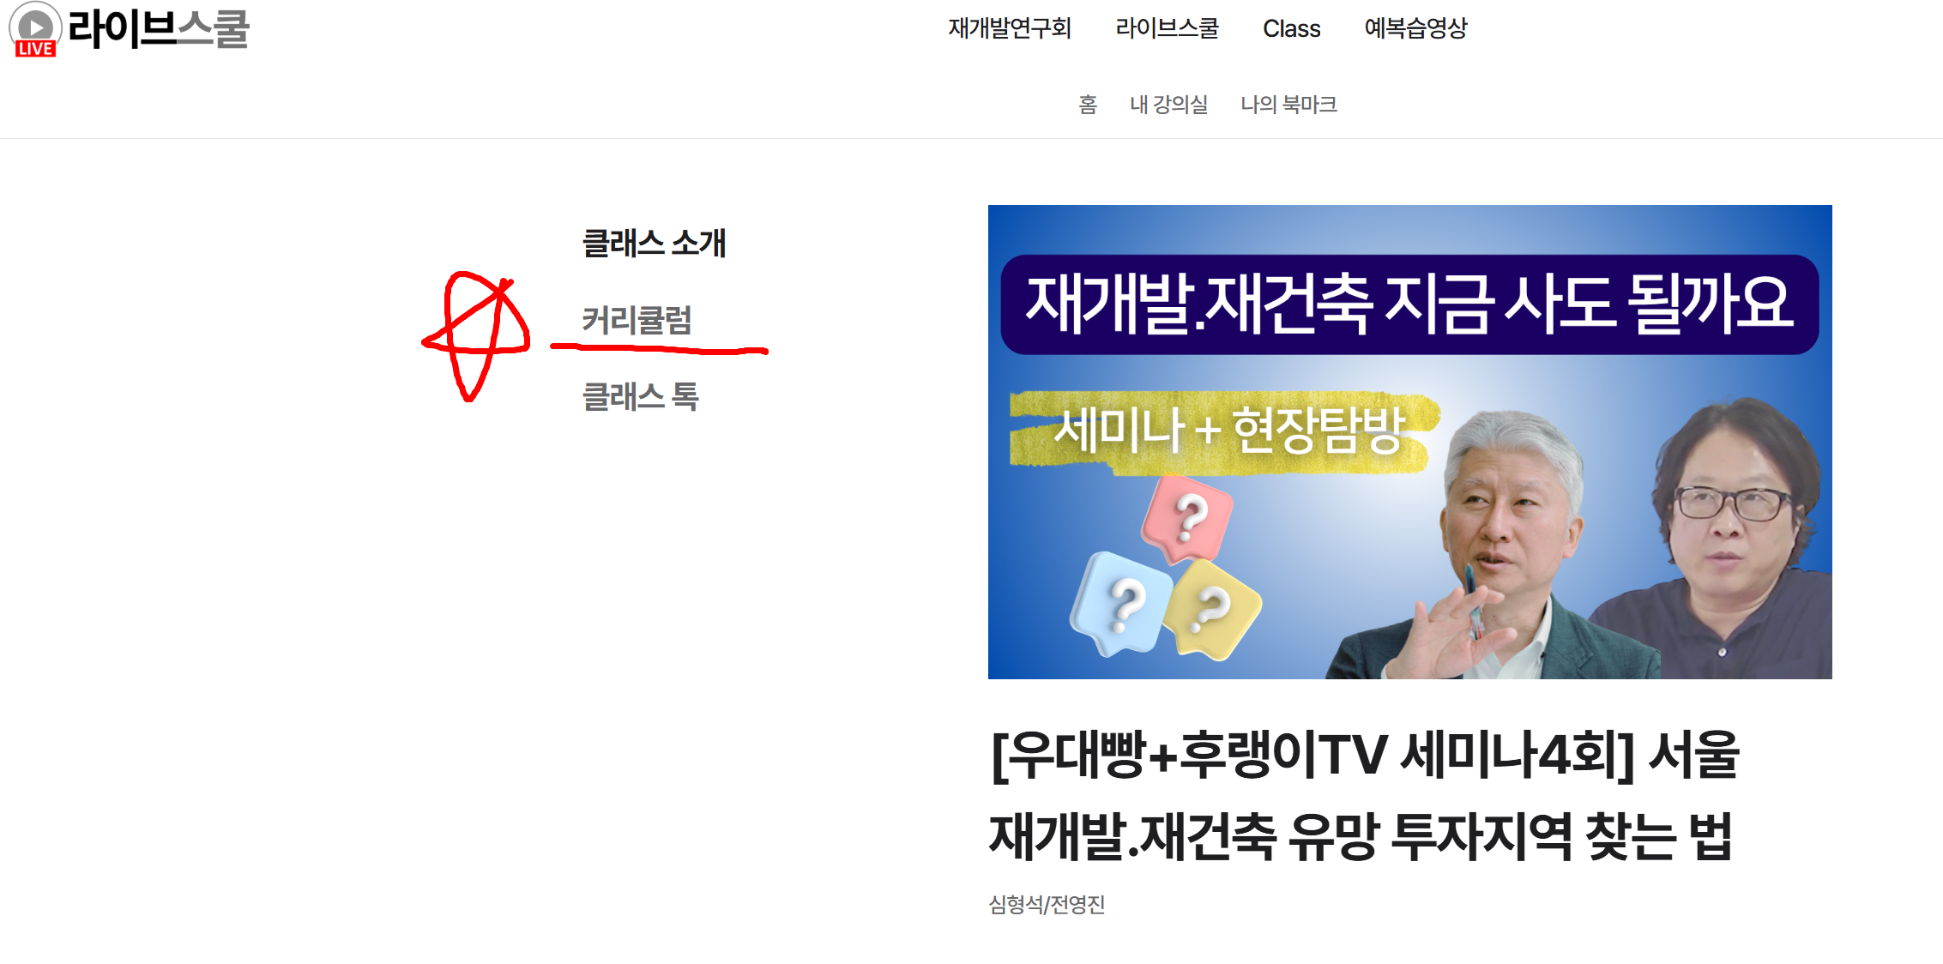Click the blue question mark bubble

click(1122, 603)
